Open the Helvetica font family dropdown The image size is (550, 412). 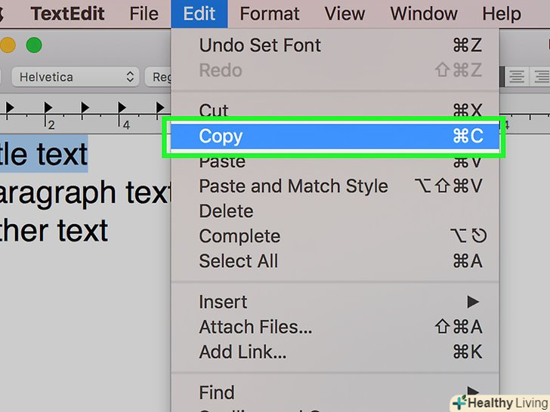76,77
